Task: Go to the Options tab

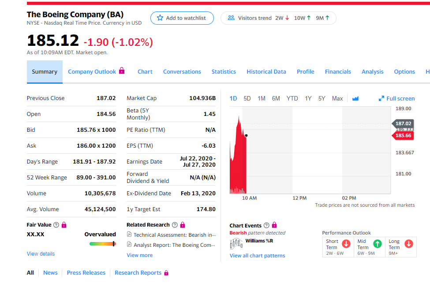Action: coord(404,71)
